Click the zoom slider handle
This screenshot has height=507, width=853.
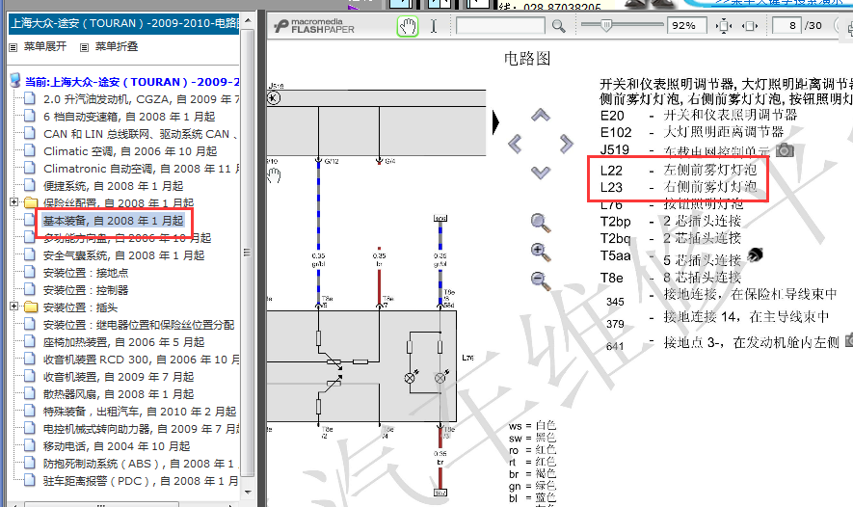coord(606,24)
